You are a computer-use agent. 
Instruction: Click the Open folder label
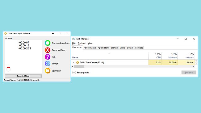[56, 71]
